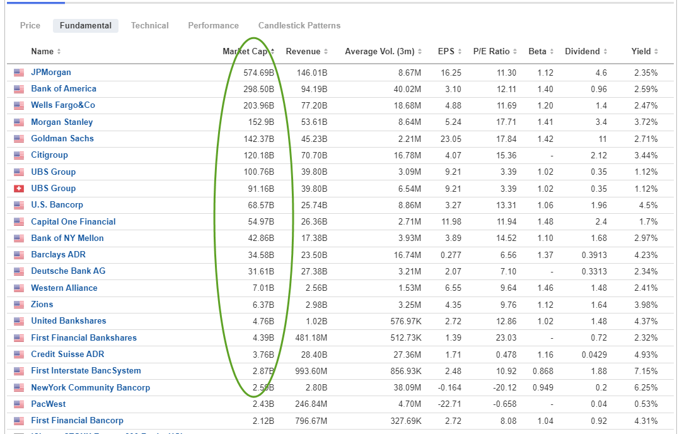
Task: Click the US flag beside Goldman Sachs
Action: click(19, 139)
